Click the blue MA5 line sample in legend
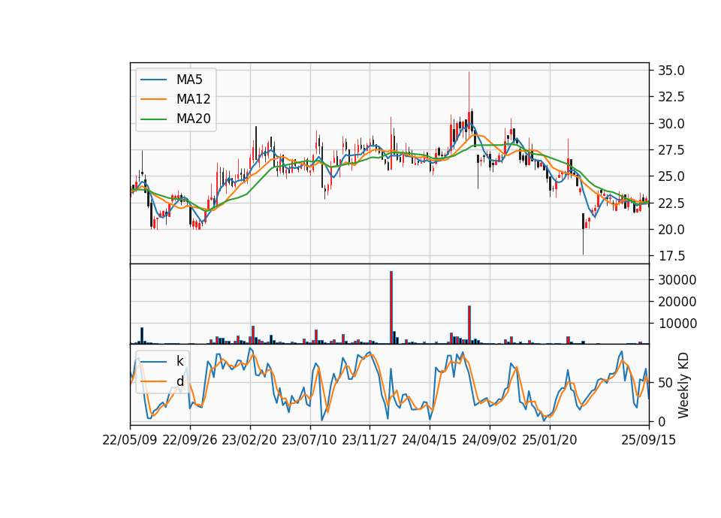This screenshot has height=518, width=721. 153,80
